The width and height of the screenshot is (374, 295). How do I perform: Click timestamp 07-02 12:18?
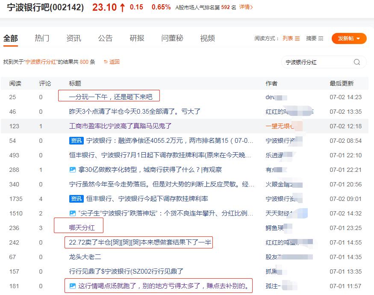click(x=346, y=126)
